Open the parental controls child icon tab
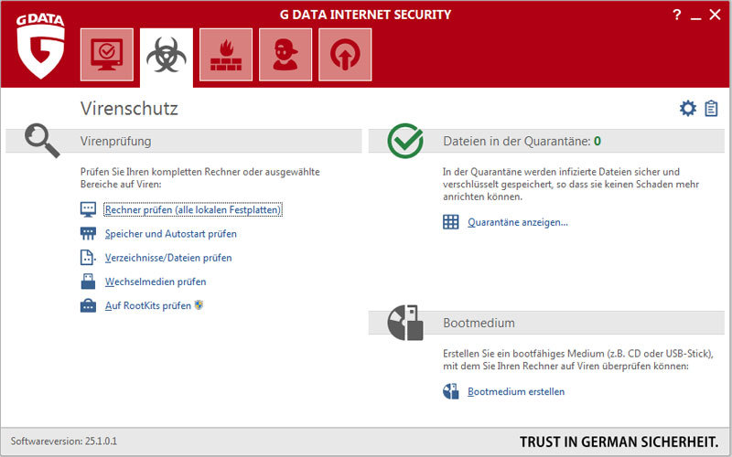This screenshot has width=732, height=457. click(285, 55)
